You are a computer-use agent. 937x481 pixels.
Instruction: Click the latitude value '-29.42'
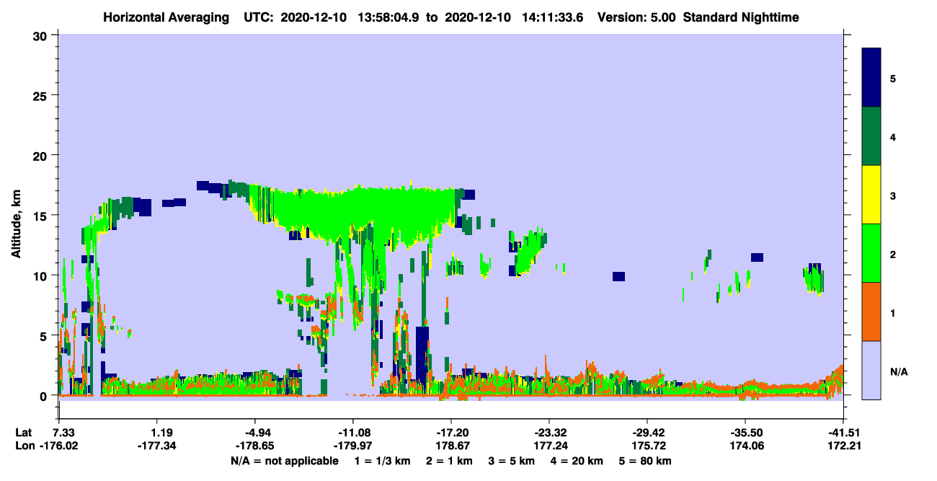point(647,433)
